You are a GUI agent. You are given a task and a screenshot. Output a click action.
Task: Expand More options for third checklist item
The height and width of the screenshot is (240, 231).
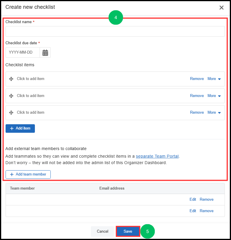click(x=214, y=112)
